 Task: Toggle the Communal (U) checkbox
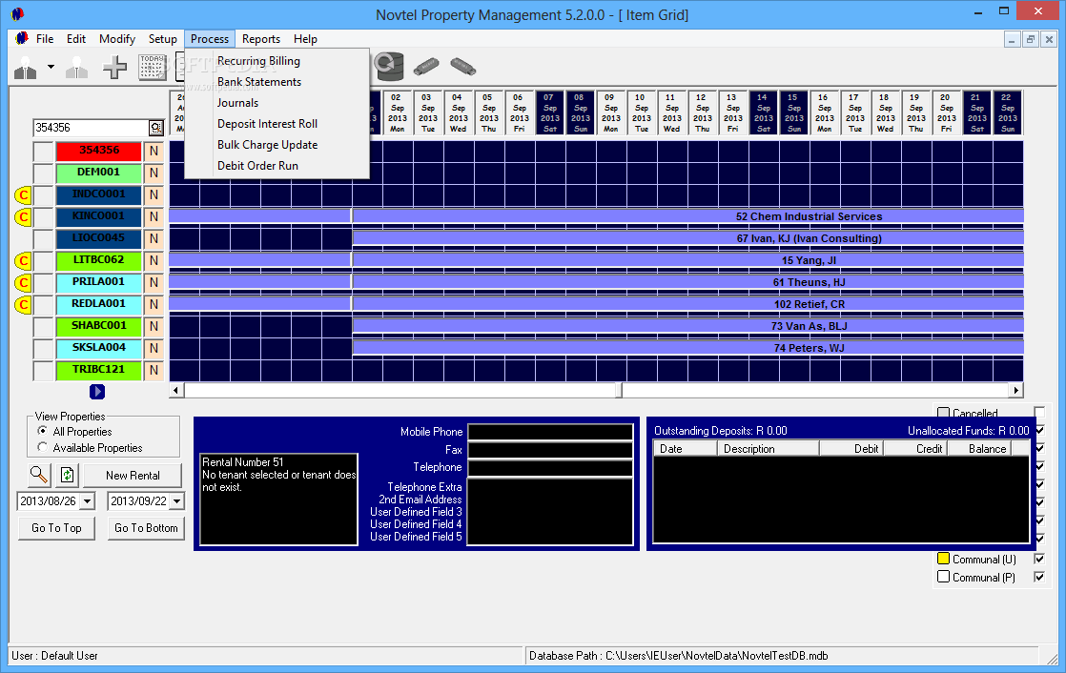[1039, 559]
